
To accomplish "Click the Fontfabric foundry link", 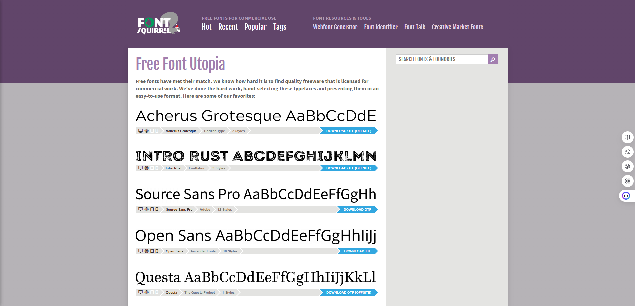I will pos(196,168).
